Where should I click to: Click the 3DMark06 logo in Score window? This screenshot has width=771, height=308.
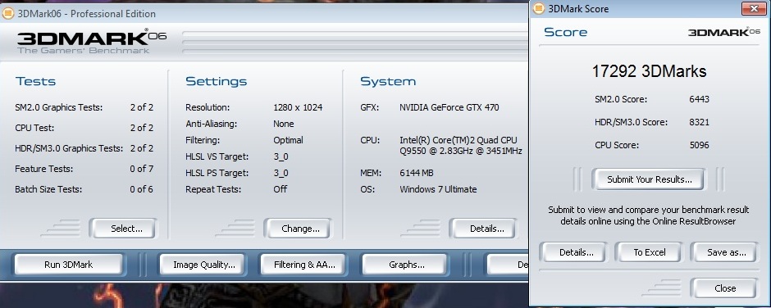click(723, 32)
